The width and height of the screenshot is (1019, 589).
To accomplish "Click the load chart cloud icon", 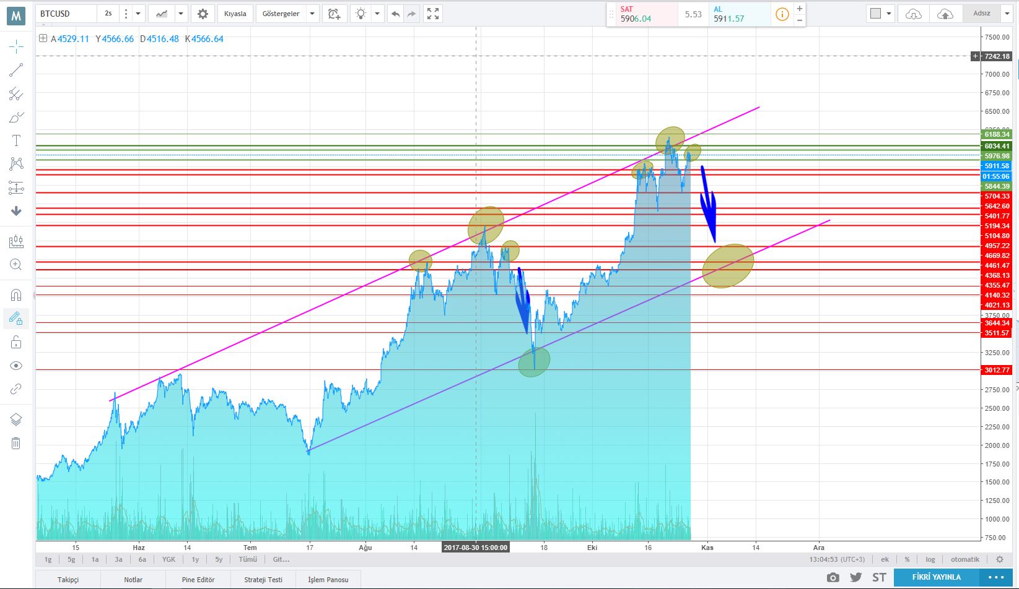I will pyautogui.click(x=914, y=14).
